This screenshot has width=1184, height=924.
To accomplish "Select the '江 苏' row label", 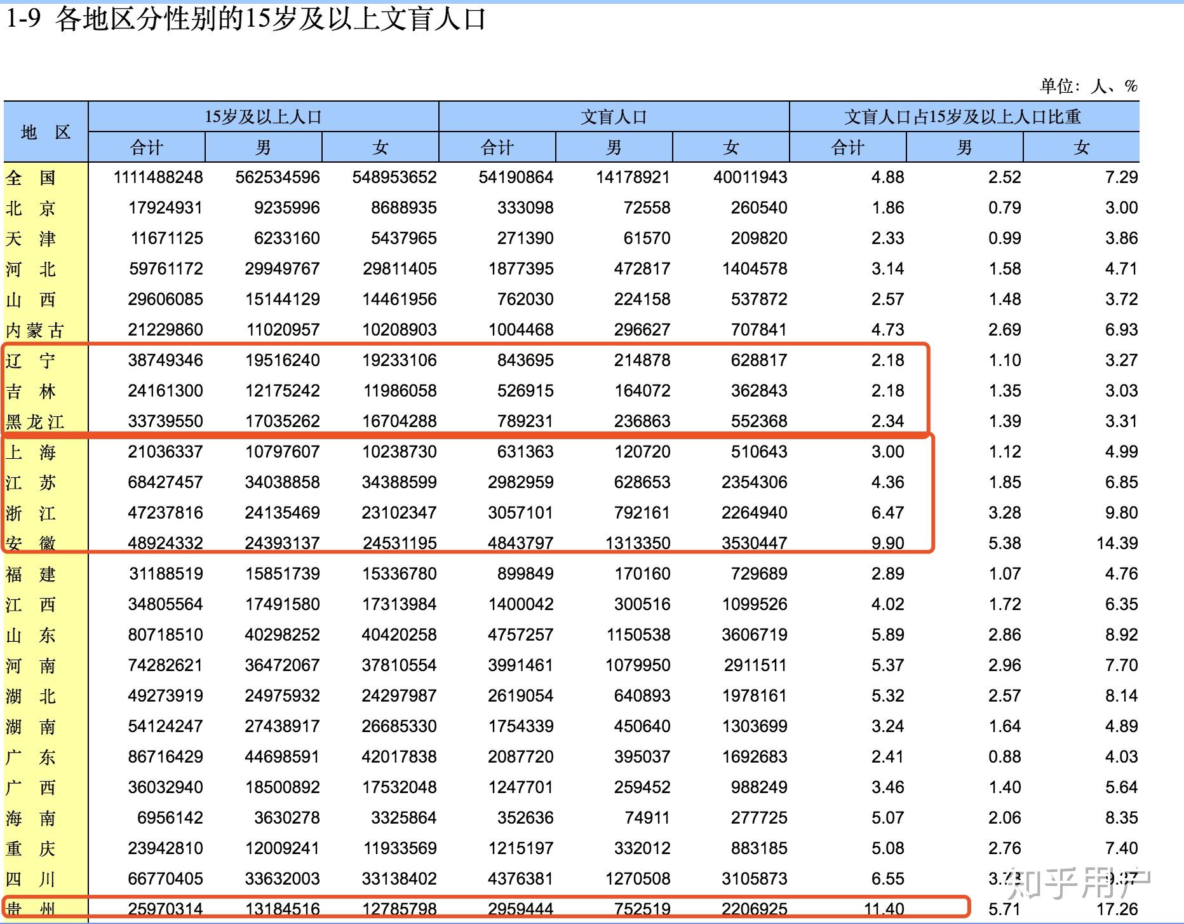I will coord(31,483).
